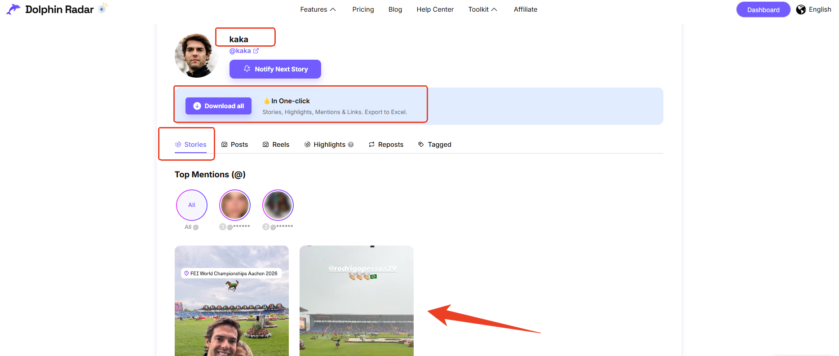Viewport: 839px width, 356px height.
Task: Click the external link icon beside @kaka
Action: [x=256, y=51]
